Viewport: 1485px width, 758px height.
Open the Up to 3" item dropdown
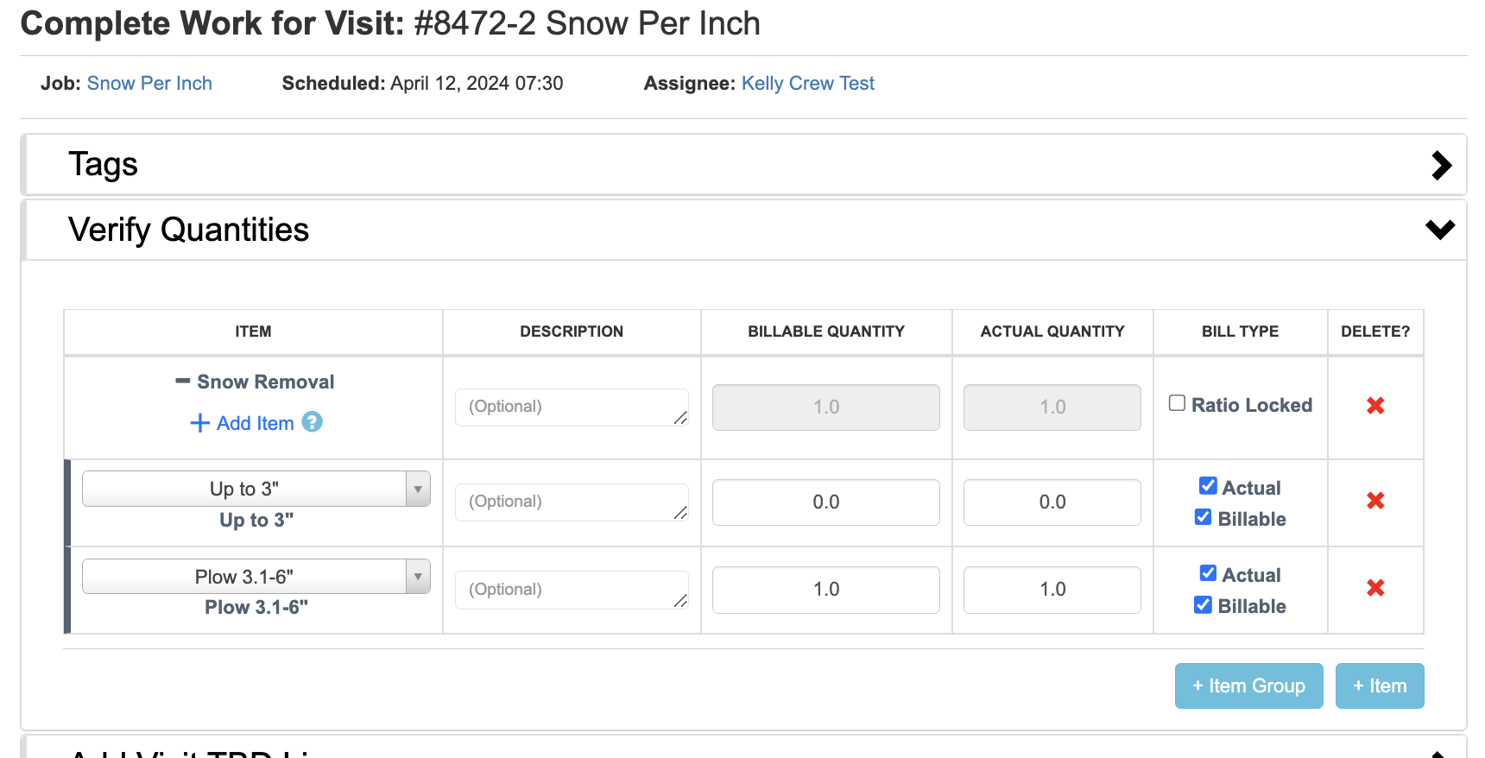click(256, 489)
